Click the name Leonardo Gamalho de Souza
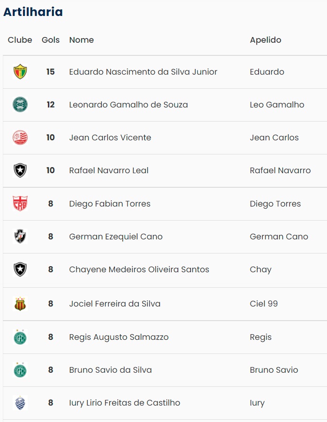327x422 pixels. click(129, 105)
